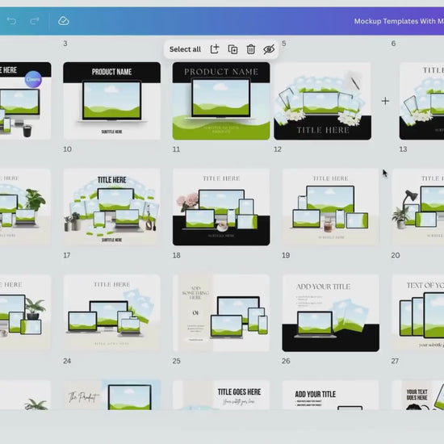This screenshot has width=444, height=444.
Task: Duplicate the selected page
Action: coord(232,49)
